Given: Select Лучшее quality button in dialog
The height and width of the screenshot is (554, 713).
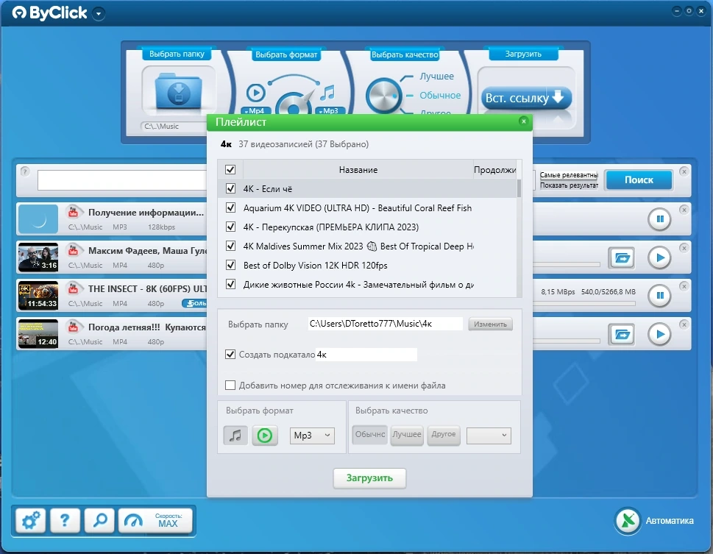Looking at the screenshot, I should click(x=407, y=435).
